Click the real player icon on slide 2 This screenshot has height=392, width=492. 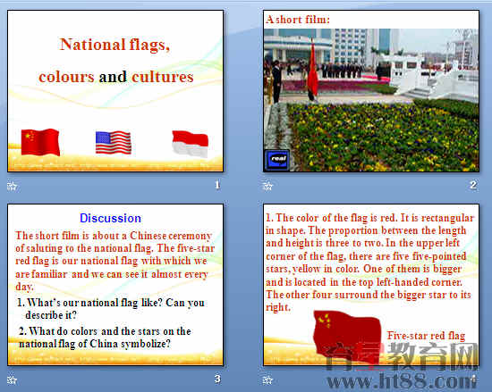point(277,160)
